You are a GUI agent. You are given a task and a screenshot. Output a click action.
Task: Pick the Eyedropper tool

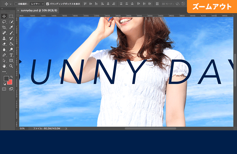(x=11, y=27)
